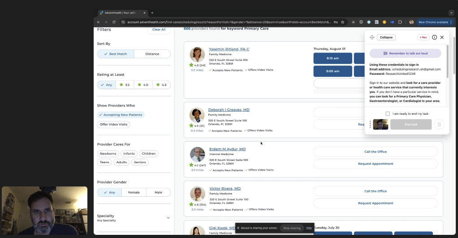Filter provider gender to Male
The image size is (458, 238).
[158, 192]
